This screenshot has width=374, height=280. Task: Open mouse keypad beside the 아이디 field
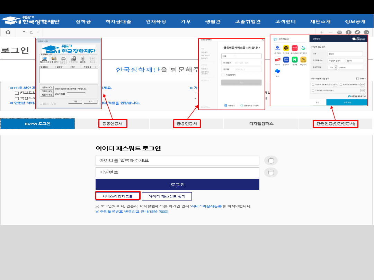[271, 161]
